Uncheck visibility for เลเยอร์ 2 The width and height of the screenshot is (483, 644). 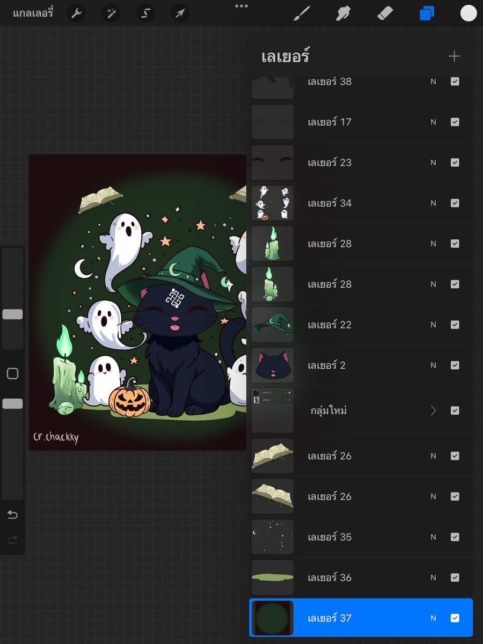(x=455, y=365)
